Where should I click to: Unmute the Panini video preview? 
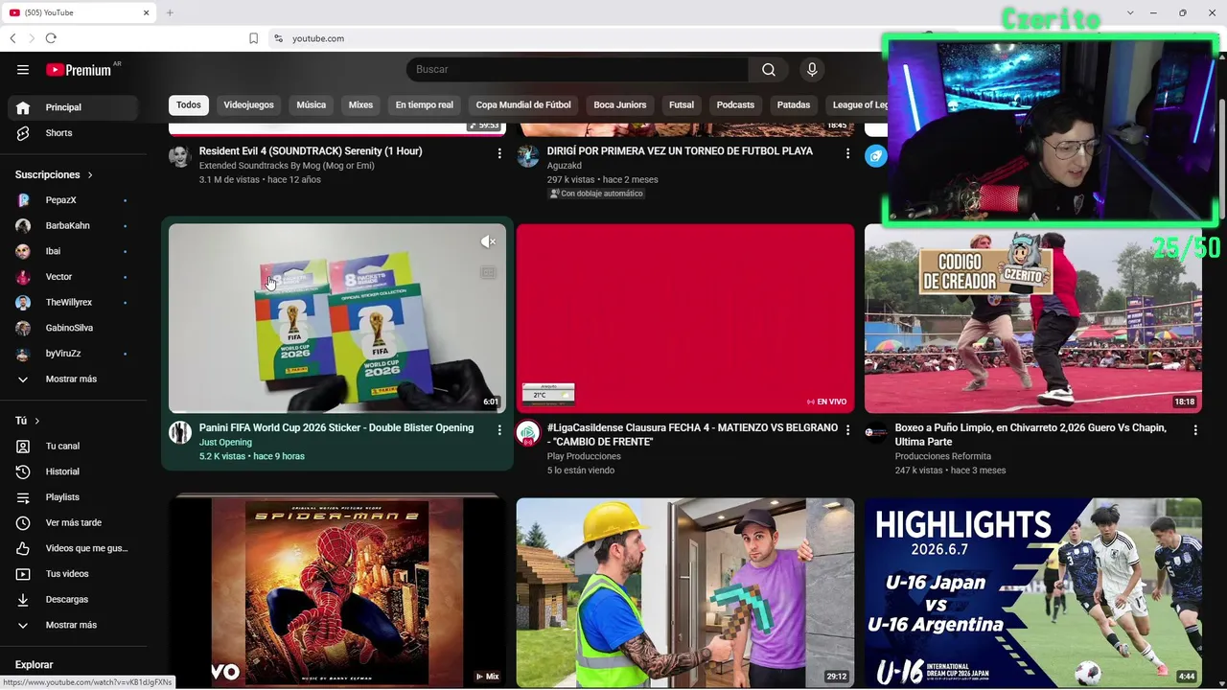tap(488, 241)
